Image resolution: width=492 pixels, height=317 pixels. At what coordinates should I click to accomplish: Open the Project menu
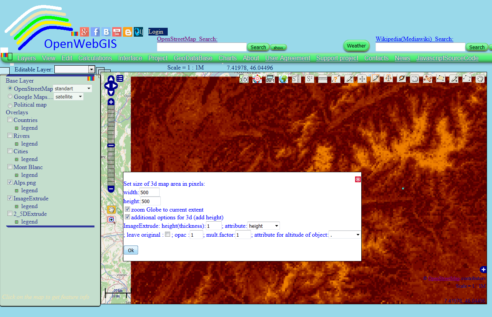pos(158,58)
